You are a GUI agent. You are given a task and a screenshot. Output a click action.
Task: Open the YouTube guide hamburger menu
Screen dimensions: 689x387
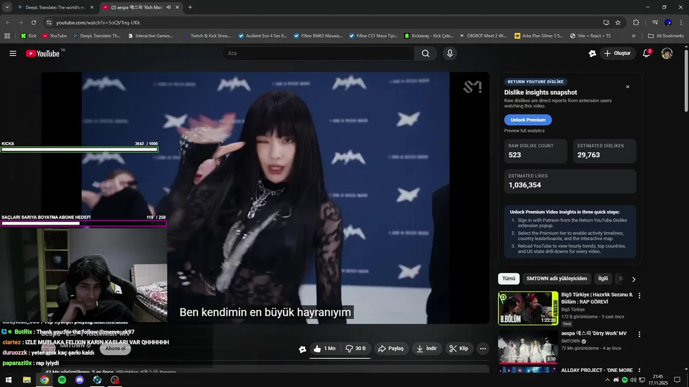(x=13, y=53)
